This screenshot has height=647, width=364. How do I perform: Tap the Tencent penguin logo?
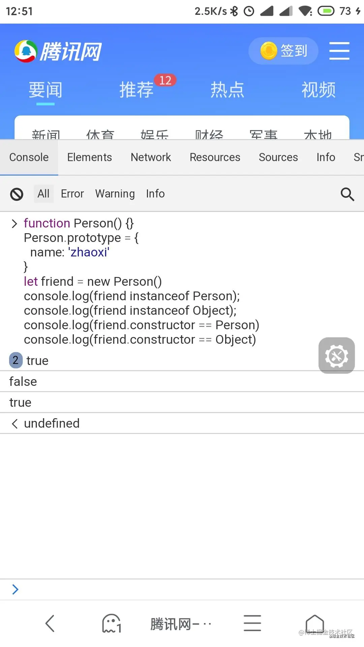(26, 51)
